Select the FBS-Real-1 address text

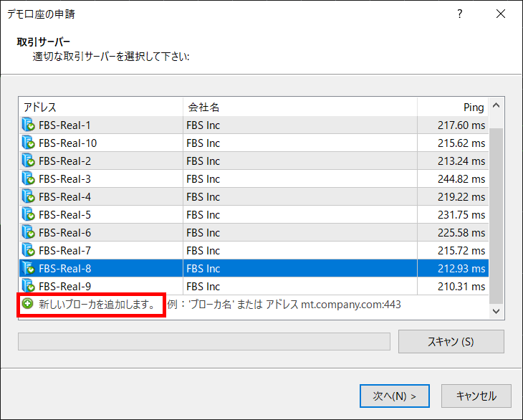[x=64, y=125]
